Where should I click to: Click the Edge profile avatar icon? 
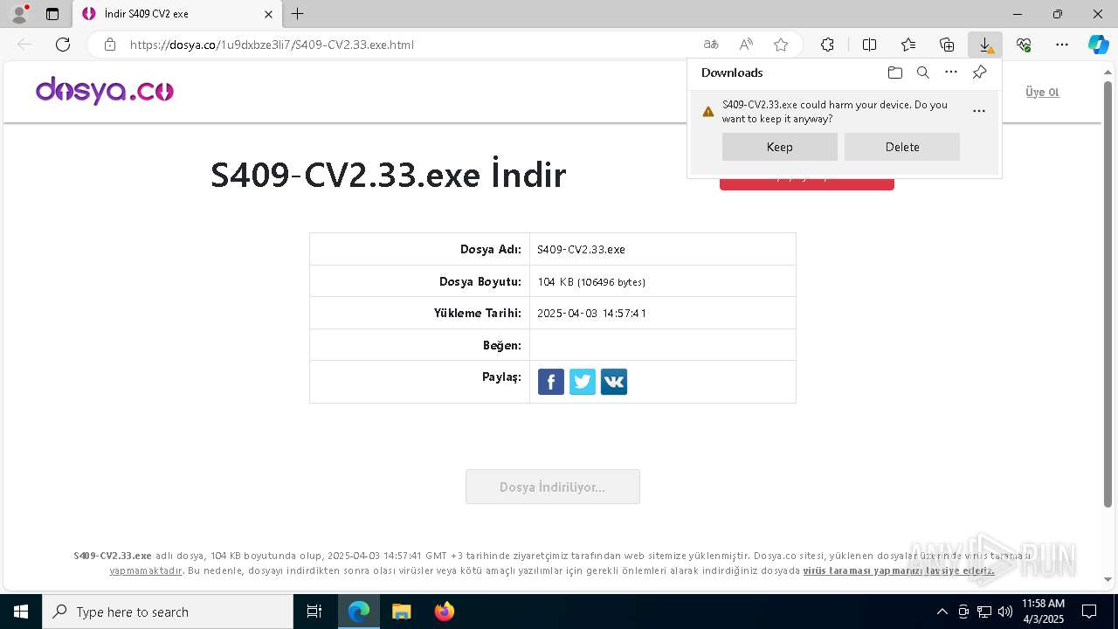coord(19,14)
